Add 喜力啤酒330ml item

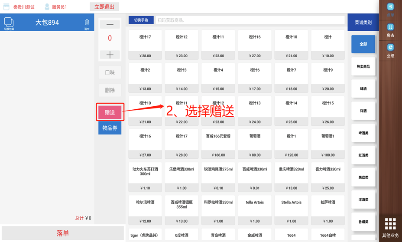327,177
